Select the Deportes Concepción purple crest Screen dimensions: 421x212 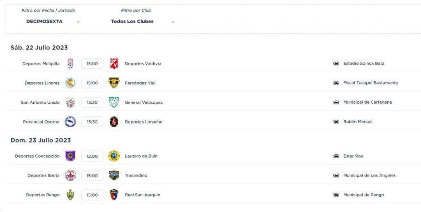(70, 156)
